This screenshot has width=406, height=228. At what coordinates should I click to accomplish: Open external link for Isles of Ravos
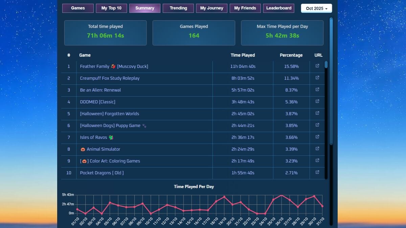click(317, 137)
